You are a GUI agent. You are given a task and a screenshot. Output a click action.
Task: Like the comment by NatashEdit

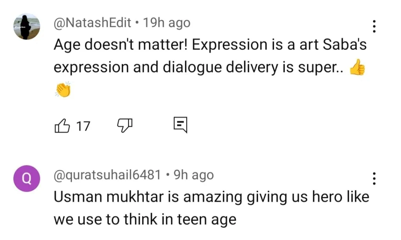[63, 126]
